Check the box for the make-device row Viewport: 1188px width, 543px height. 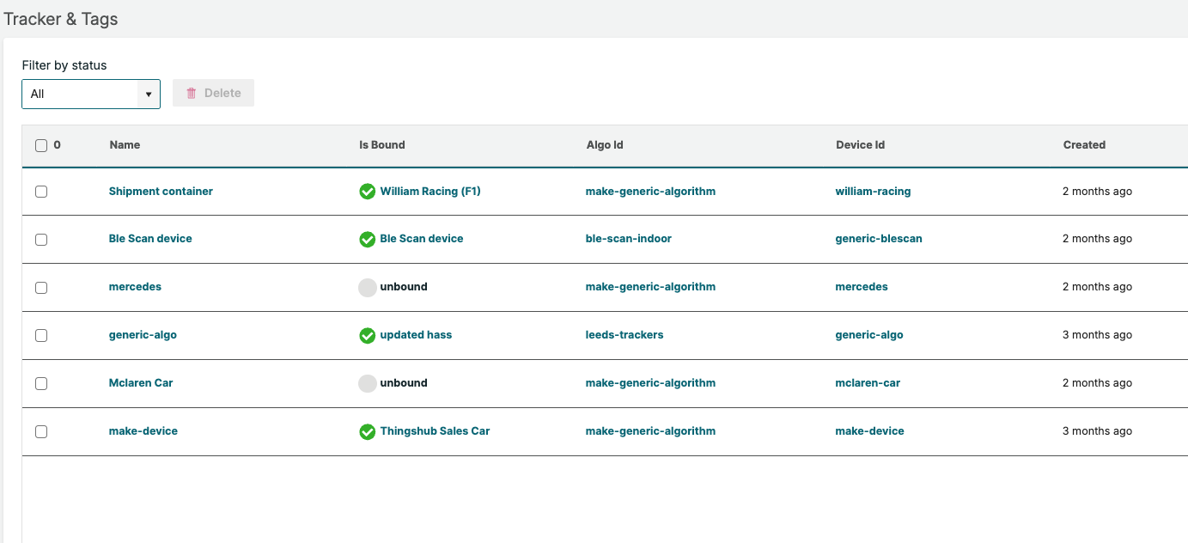[41, 432]
